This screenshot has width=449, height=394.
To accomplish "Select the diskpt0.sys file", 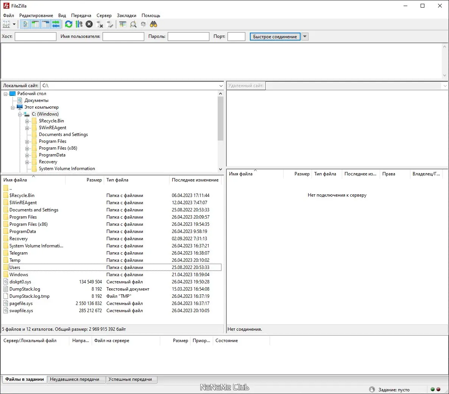I will [112, 282].
